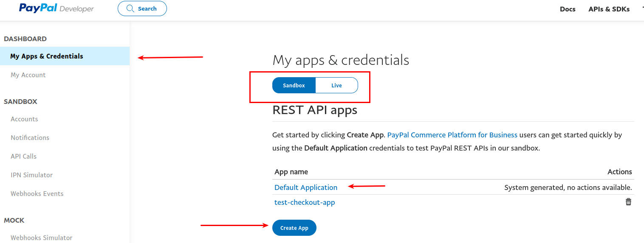Click the Create App button
Image resolution: width=644 pixels, height=243 pixels.
click(x=294, y=228)
